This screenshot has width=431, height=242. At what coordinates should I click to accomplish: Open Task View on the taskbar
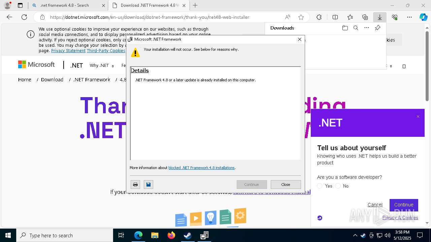(x=121, y=235)
